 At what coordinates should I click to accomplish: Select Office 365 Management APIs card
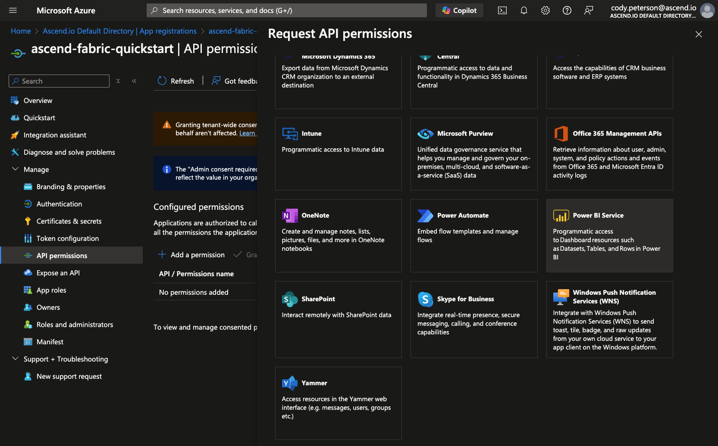click(x=609, y=154)
